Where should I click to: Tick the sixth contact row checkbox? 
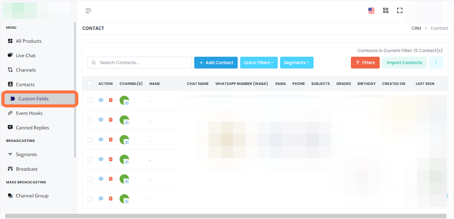point(90,199)
